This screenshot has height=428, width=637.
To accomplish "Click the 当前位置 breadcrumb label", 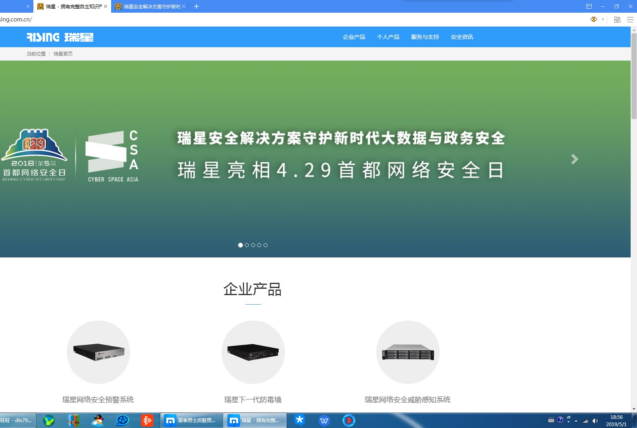I will point(36,54).
